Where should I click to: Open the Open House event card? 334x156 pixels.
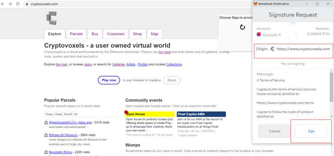click(x=150, y=124)
